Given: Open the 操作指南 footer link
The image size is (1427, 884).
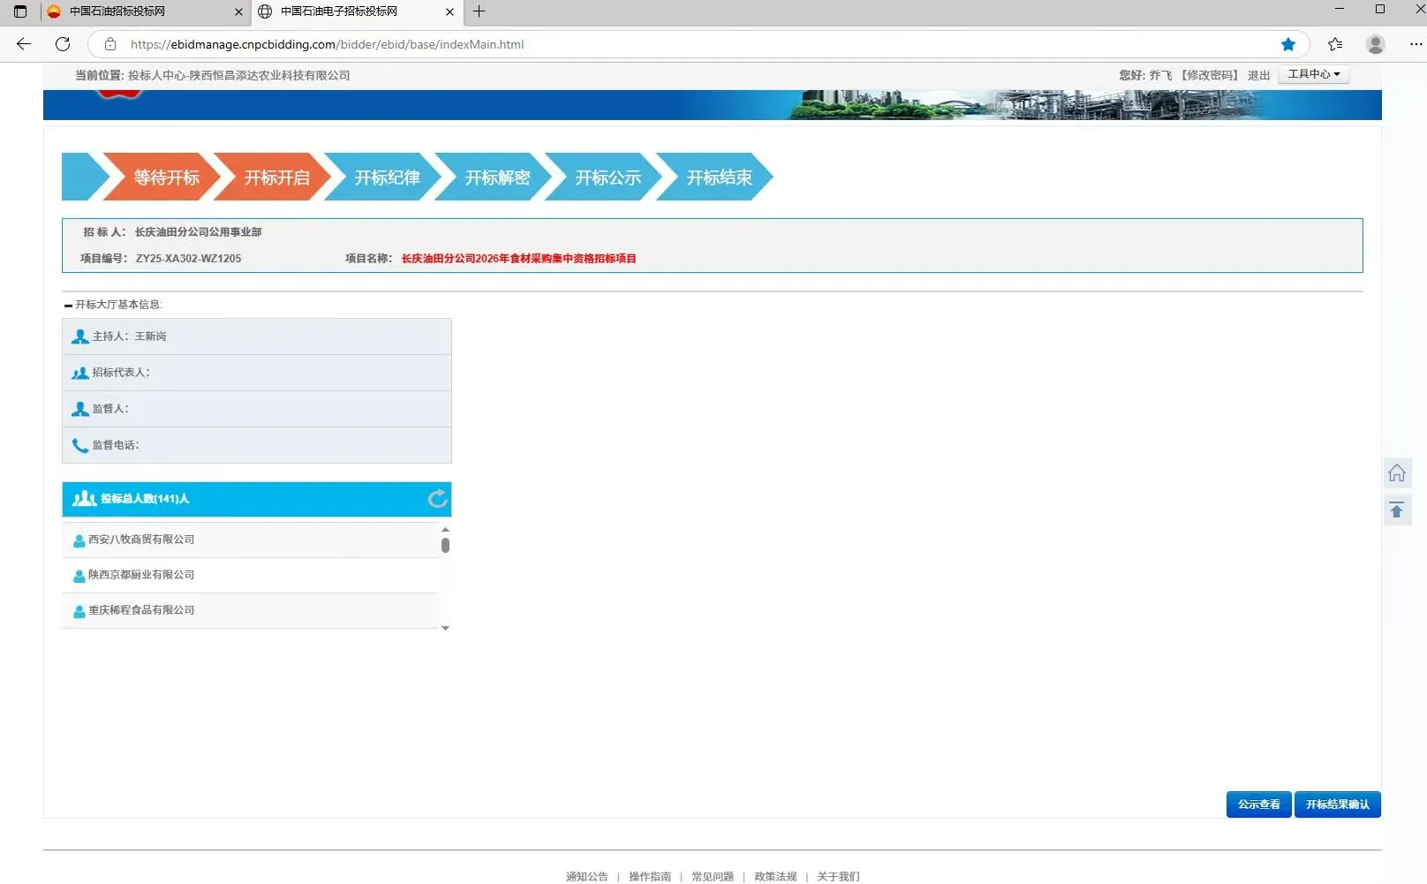Looking at the screenshot, I should 650,877.
